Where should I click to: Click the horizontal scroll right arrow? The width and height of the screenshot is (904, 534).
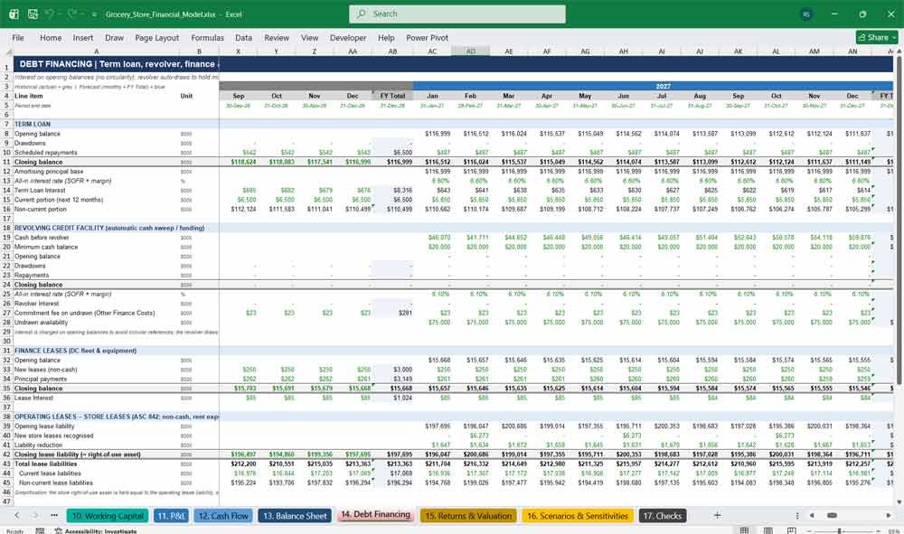pyautogui.click(x=889, y=516)
